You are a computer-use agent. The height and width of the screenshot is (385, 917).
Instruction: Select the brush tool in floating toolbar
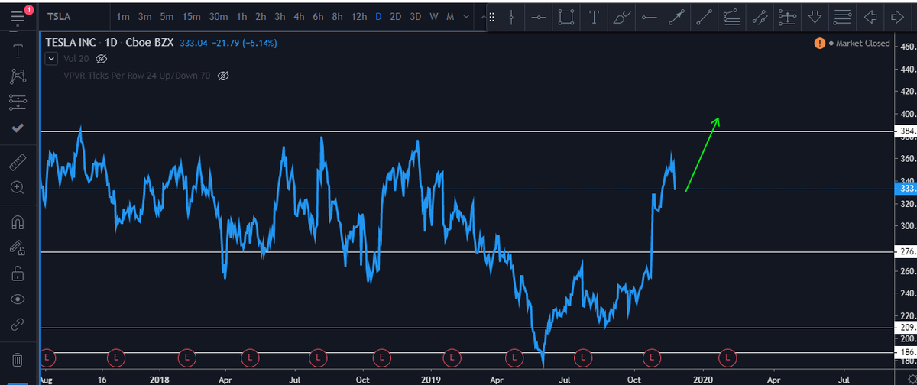coord(622,17)
